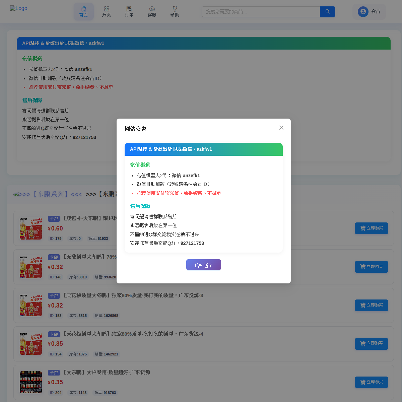Buy the 大户专用 ¥0.35 item

372,382
